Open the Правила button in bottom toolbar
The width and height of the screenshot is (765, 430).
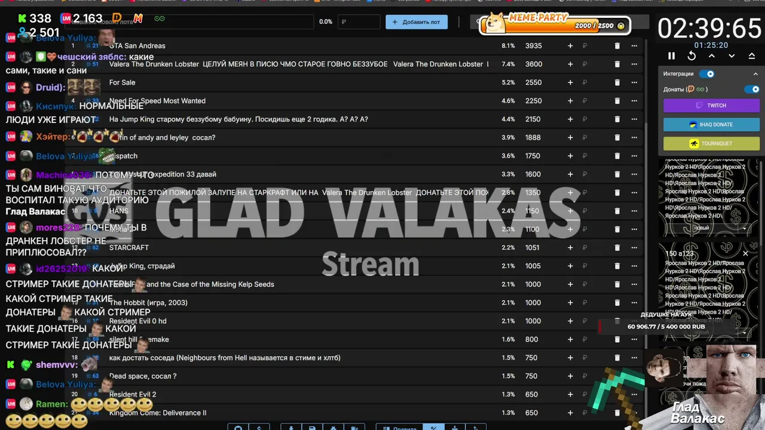pyautogui.click(x=399, y=426)
